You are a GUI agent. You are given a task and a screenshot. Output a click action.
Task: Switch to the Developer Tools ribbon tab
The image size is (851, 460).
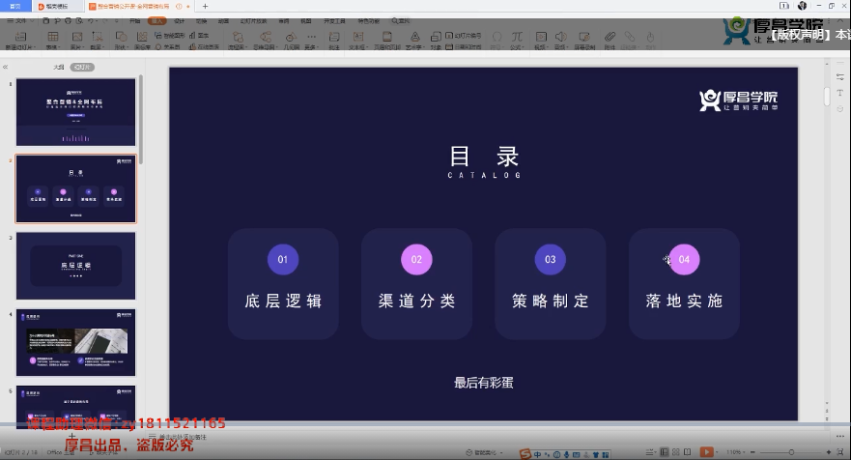[334, 20]
